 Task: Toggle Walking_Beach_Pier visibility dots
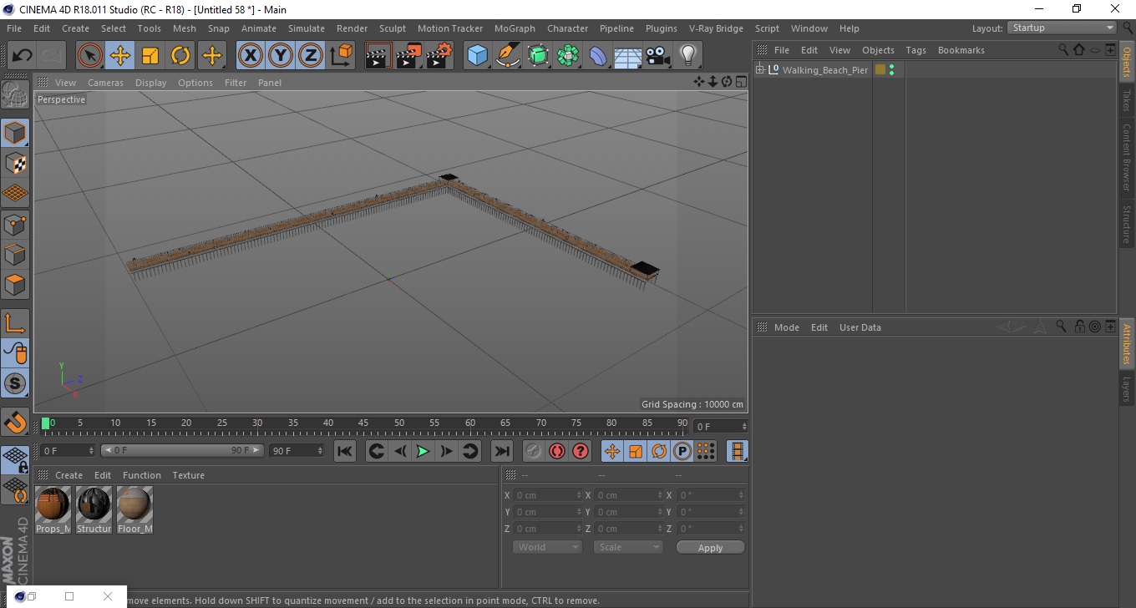tap(892, 70)
